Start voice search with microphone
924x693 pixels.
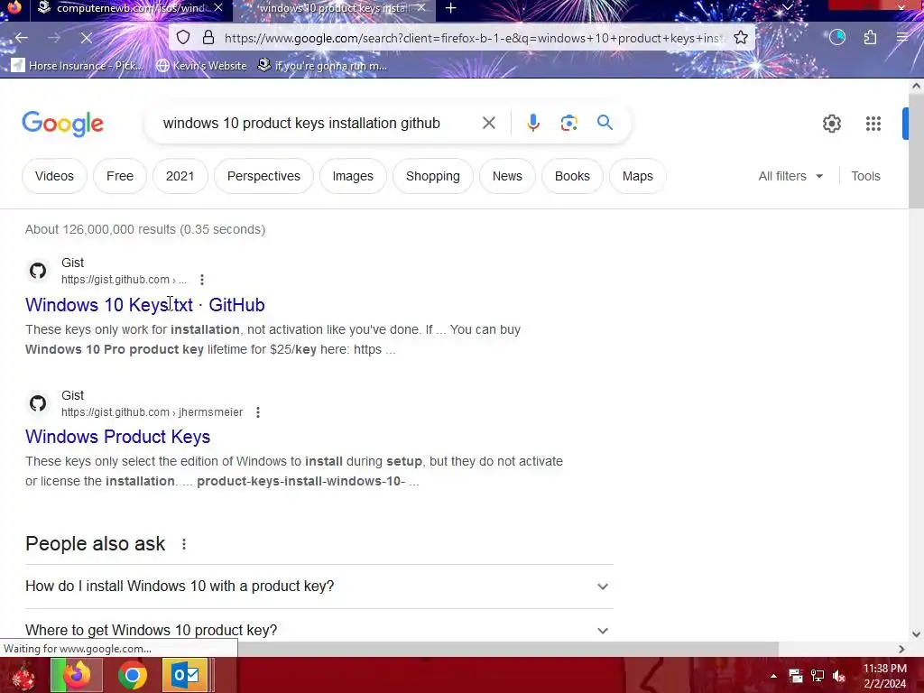pyautogui.click(x=532, y=123)
